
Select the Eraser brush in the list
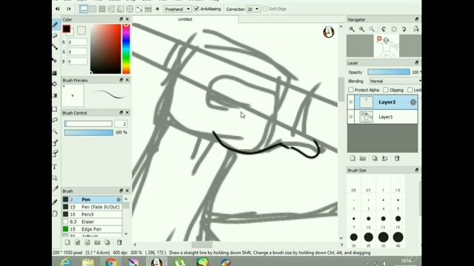[92, 222]
